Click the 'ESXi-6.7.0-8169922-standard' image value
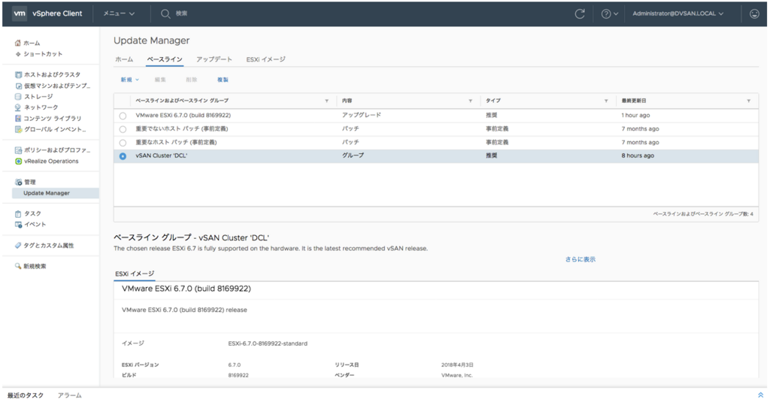This screenshot has width=770, height=405. coord(268,343)
